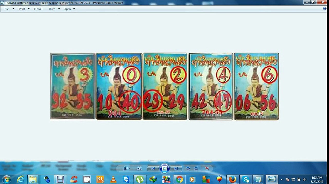Show hidden system tray icons arrow
This screenshot has width=329, height=184.
[282, 180]
